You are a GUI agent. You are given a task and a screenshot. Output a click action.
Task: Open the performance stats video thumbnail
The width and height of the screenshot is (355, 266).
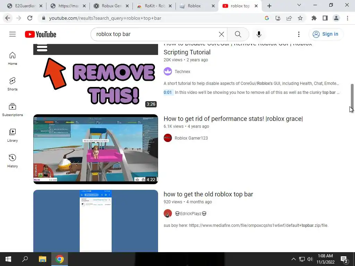(96, 149)
